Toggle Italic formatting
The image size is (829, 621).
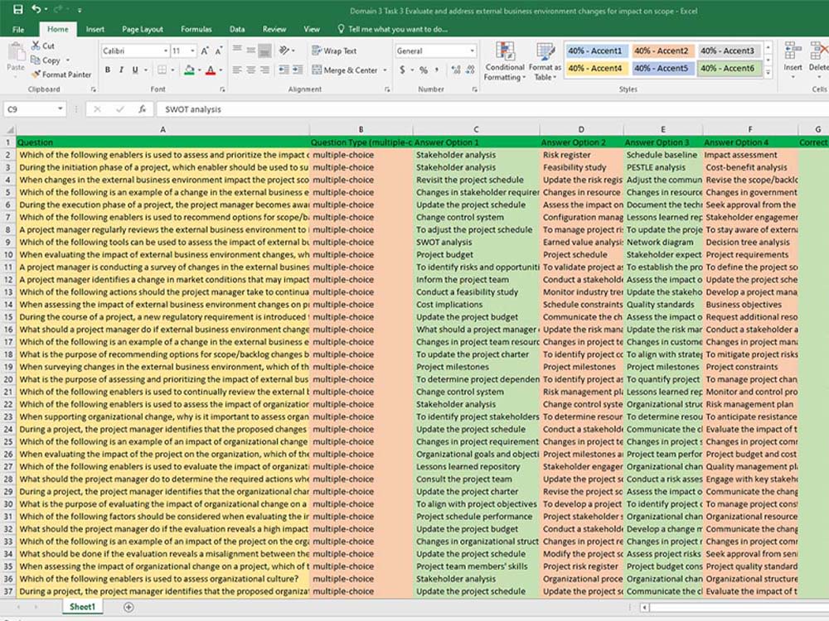click(x=122, y=70)
